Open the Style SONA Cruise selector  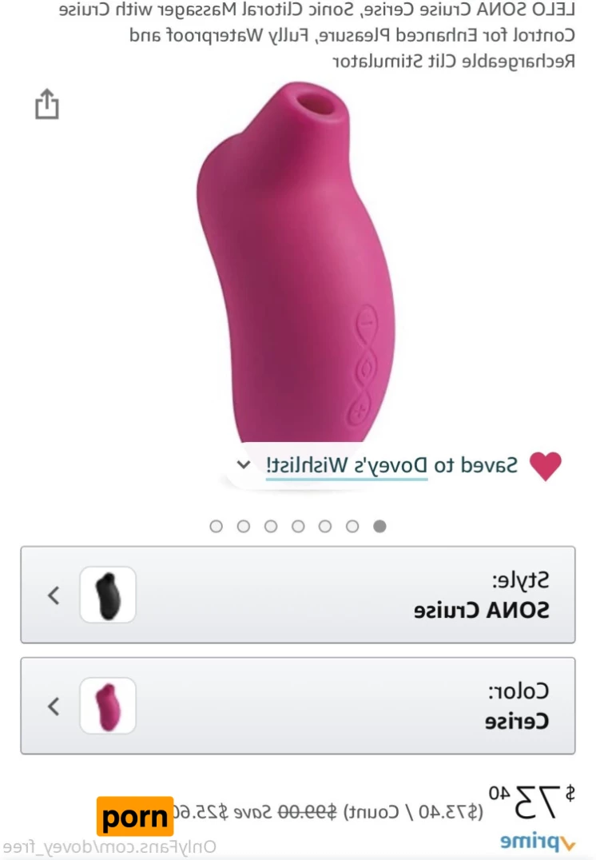point(298,595)
